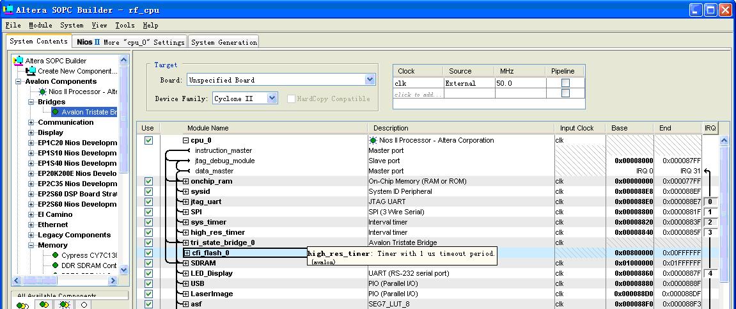This screenshot has width=736, height=309.
Task: Click component tree horizontal scrollbar right arrow
Action: coord(113,280)
